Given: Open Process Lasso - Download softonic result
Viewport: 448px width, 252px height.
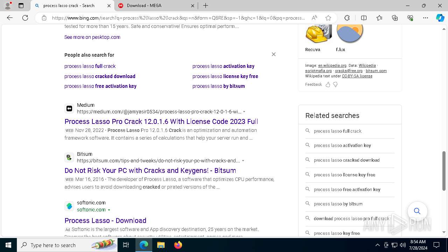Looking at the screenshot, I should (x=105, y=220).
